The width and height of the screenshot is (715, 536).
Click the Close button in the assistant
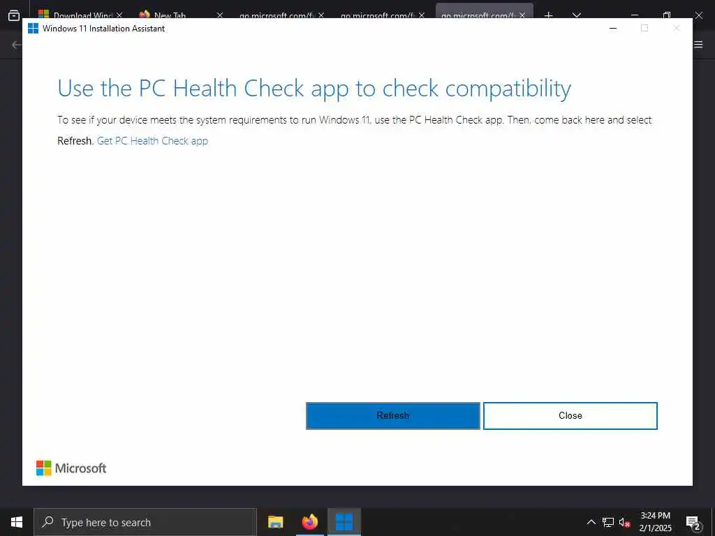[570, 415]
